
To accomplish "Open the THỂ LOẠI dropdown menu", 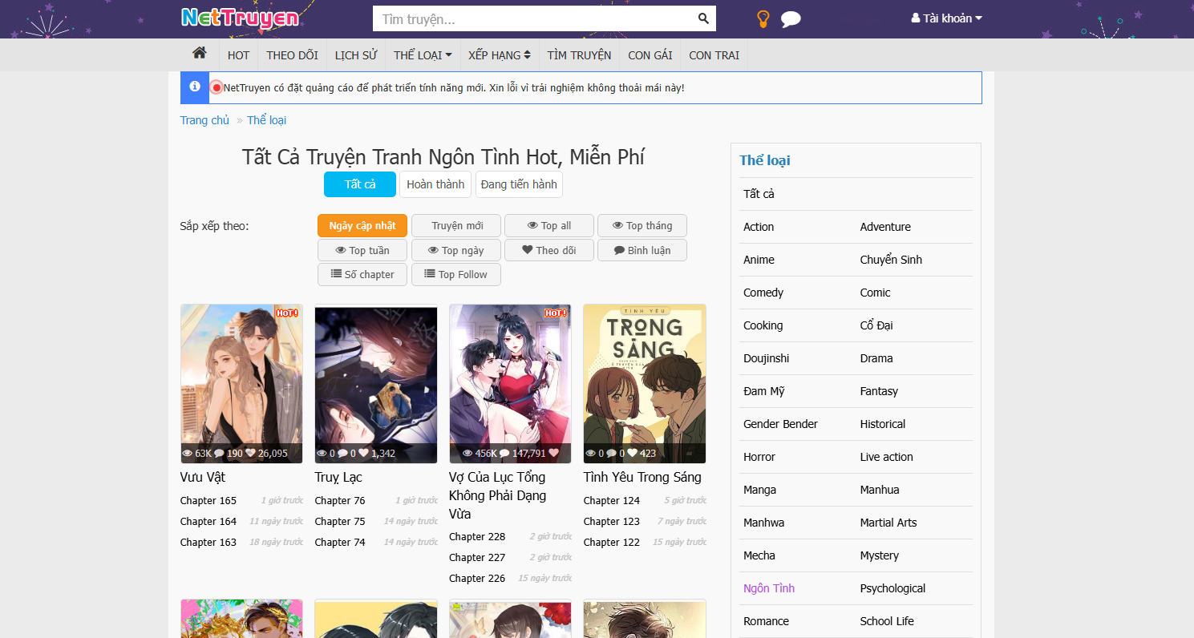I will (x=423, y=55).
